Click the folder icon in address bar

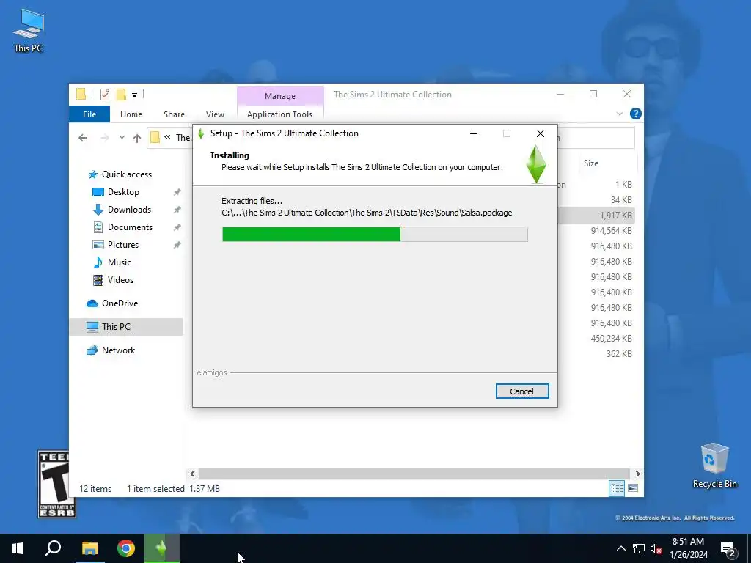155,138
